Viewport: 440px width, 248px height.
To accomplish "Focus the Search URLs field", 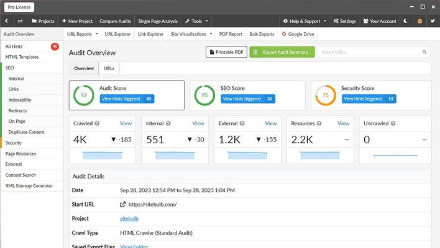I will [374, 52].
